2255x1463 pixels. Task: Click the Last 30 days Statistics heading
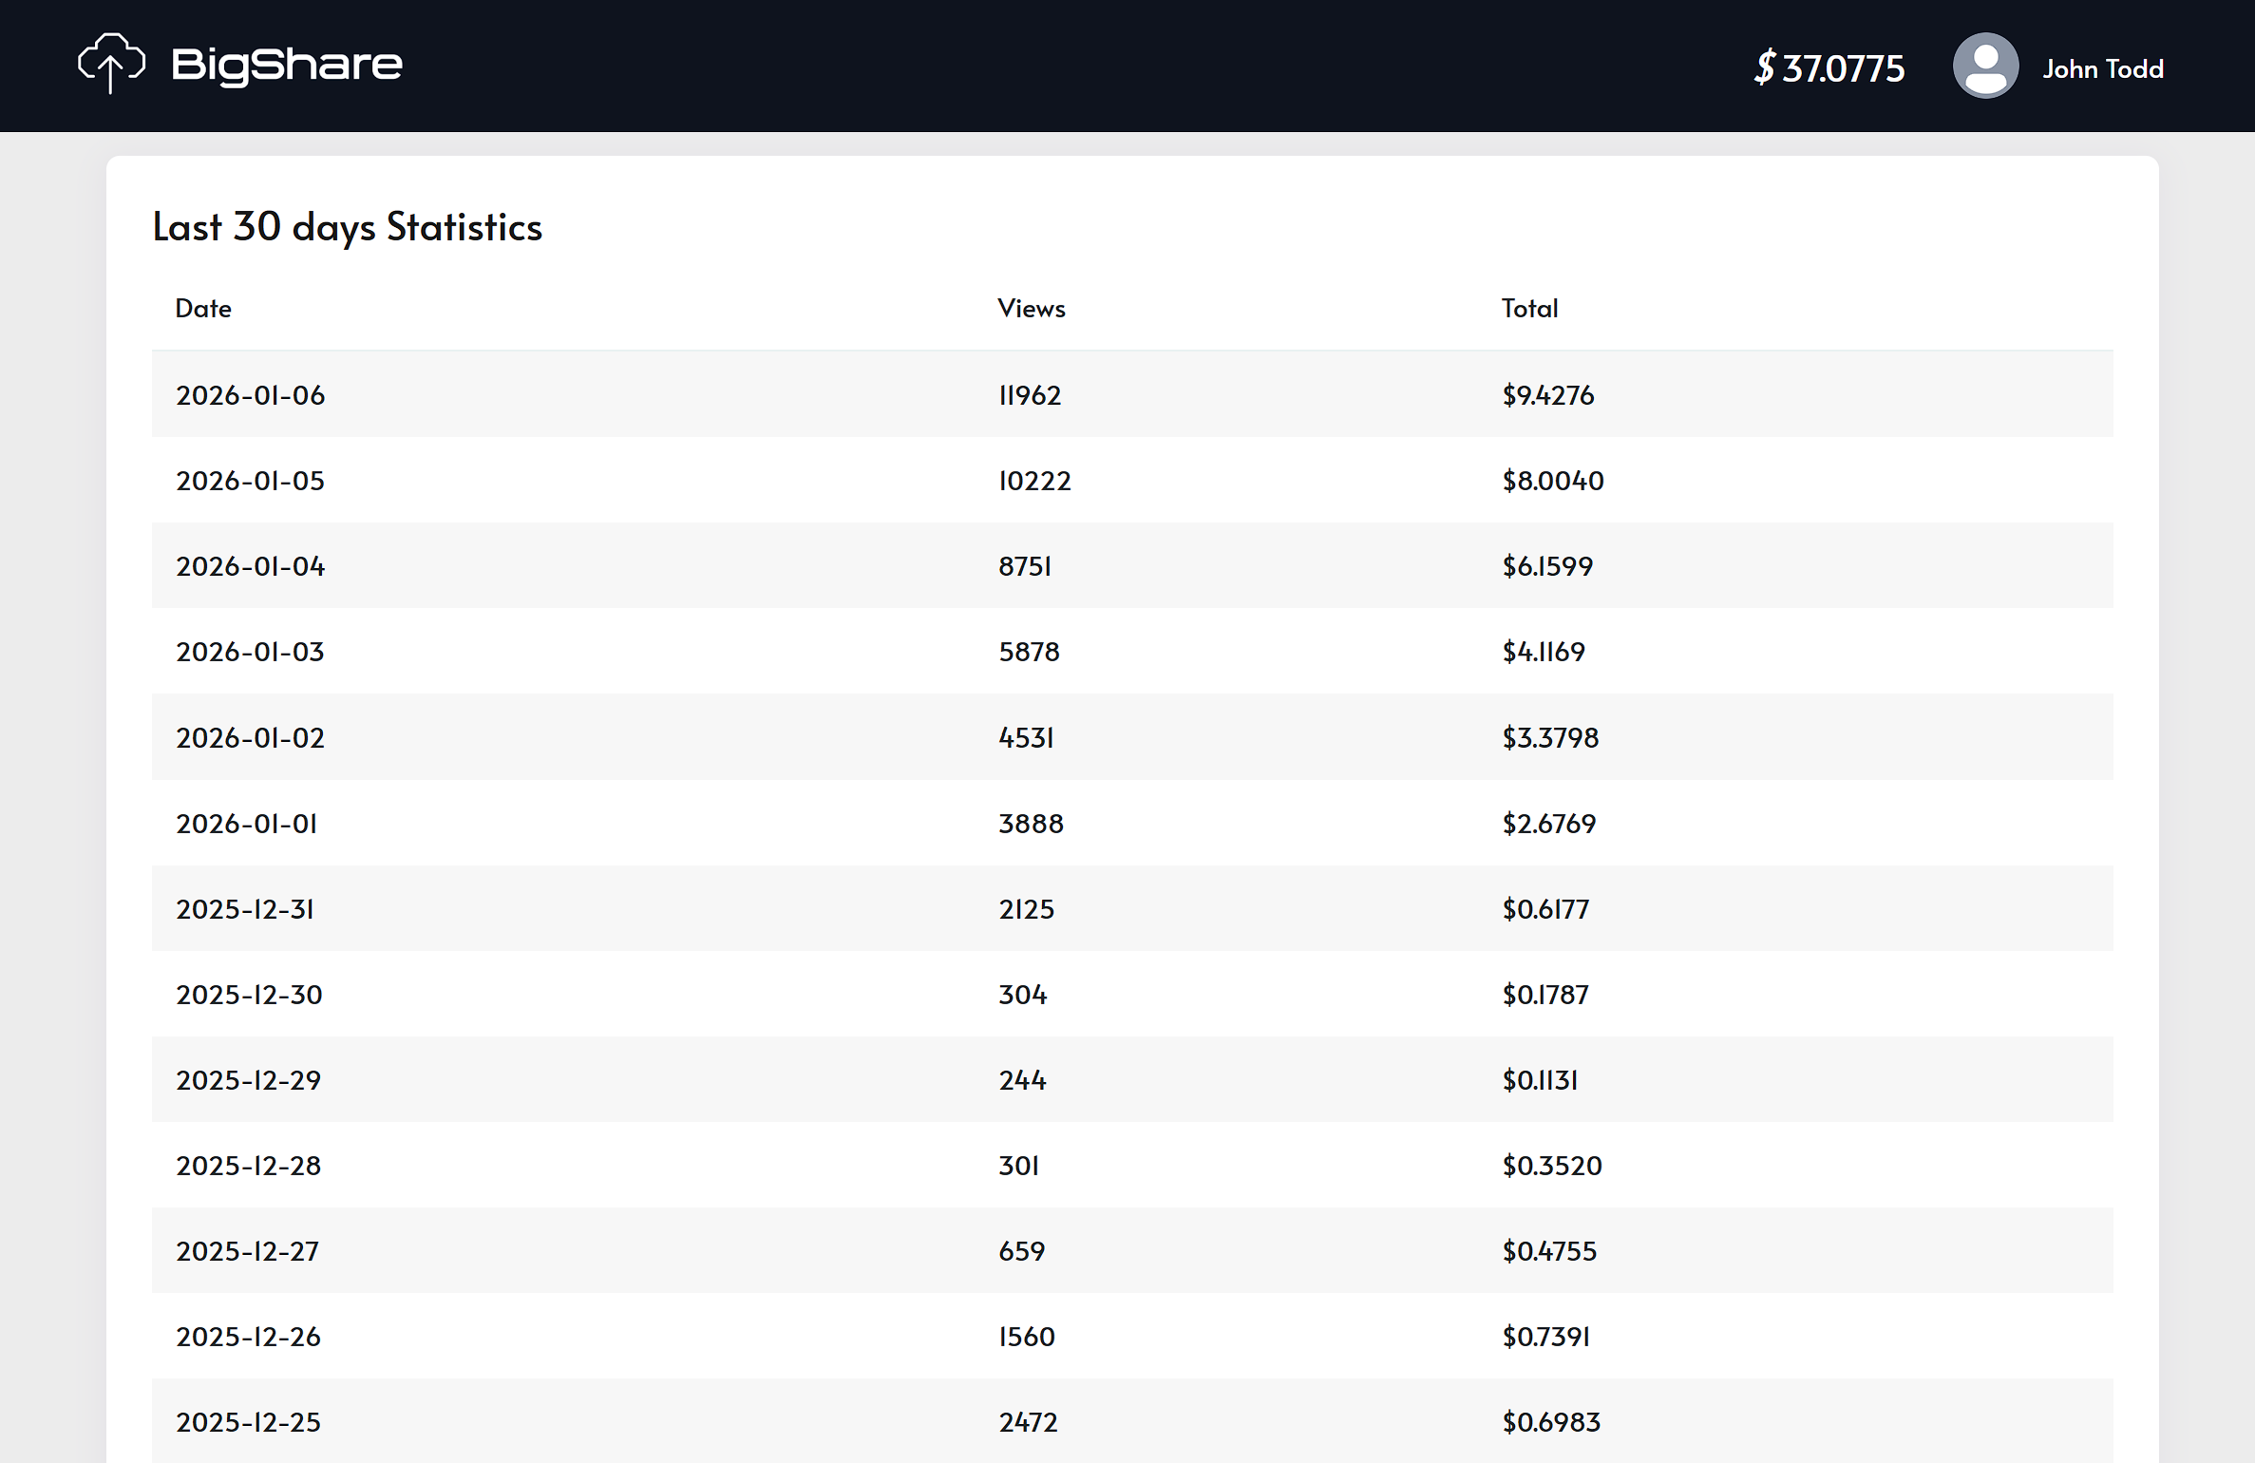[347, 227]
